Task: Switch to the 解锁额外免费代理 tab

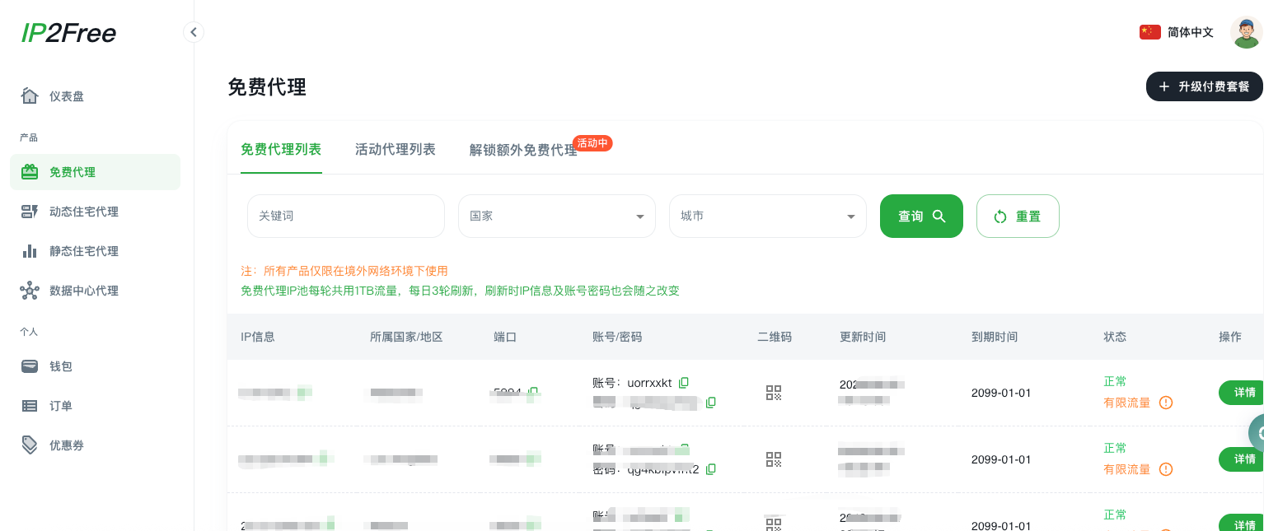Action: point(523,151)
